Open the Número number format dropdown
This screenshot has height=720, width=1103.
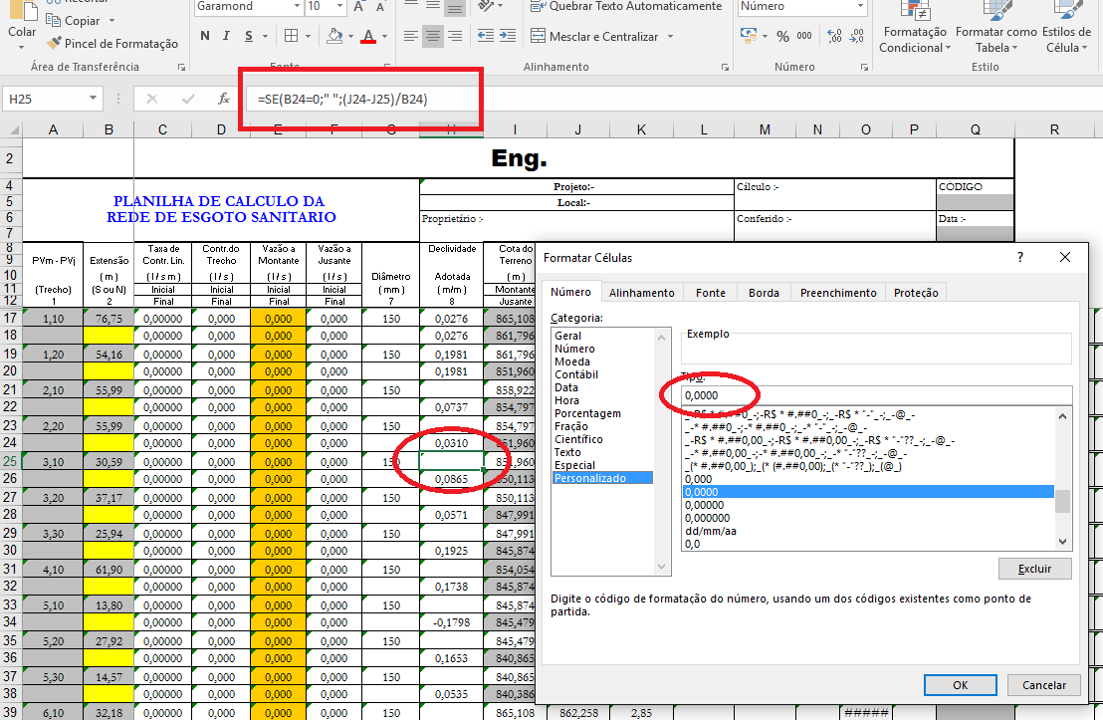click(x=860, y=6)
